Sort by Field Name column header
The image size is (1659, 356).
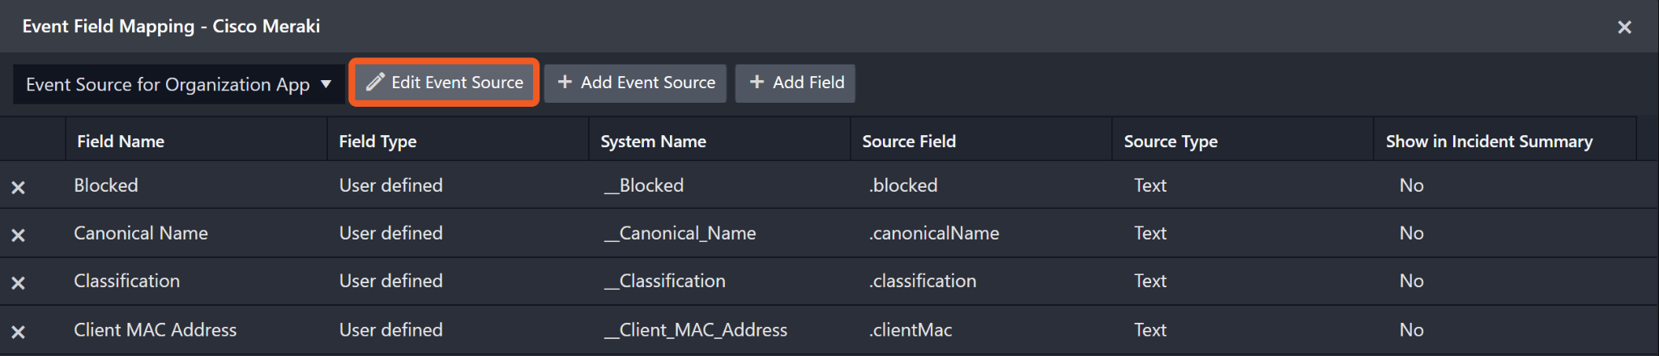(x=121, y=141)
